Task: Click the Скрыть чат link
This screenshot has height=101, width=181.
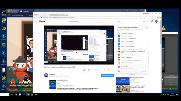Action: click(x=132, y=75)
